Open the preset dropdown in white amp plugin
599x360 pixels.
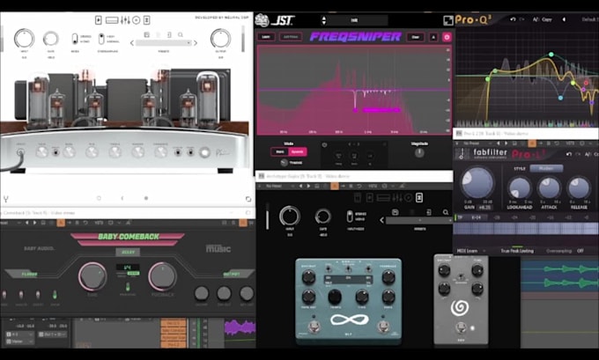(164, 43)
